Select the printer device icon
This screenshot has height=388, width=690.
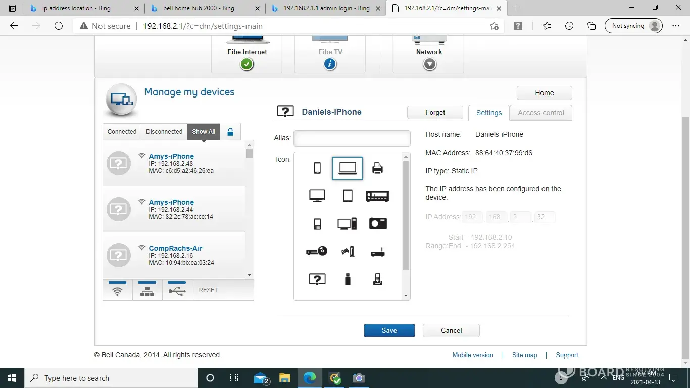pos(377,168)
